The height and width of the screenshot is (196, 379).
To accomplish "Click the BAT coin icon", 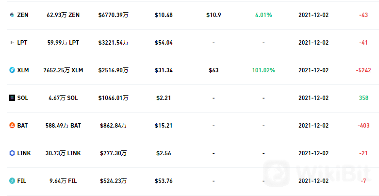I will [12, 126].
